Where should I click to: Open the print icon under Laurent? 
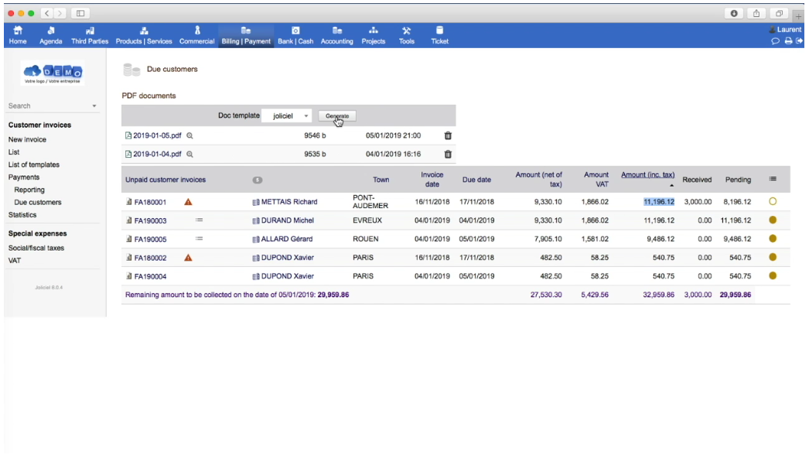pos(788,41)
